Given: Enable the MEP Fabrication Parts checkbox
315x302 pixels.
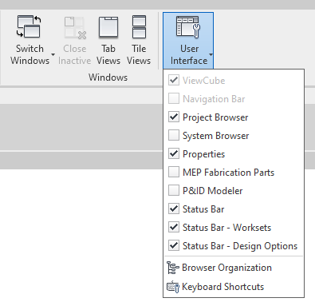Looking at the screenshot, I should pyautogui.click(x=174, y=173).
